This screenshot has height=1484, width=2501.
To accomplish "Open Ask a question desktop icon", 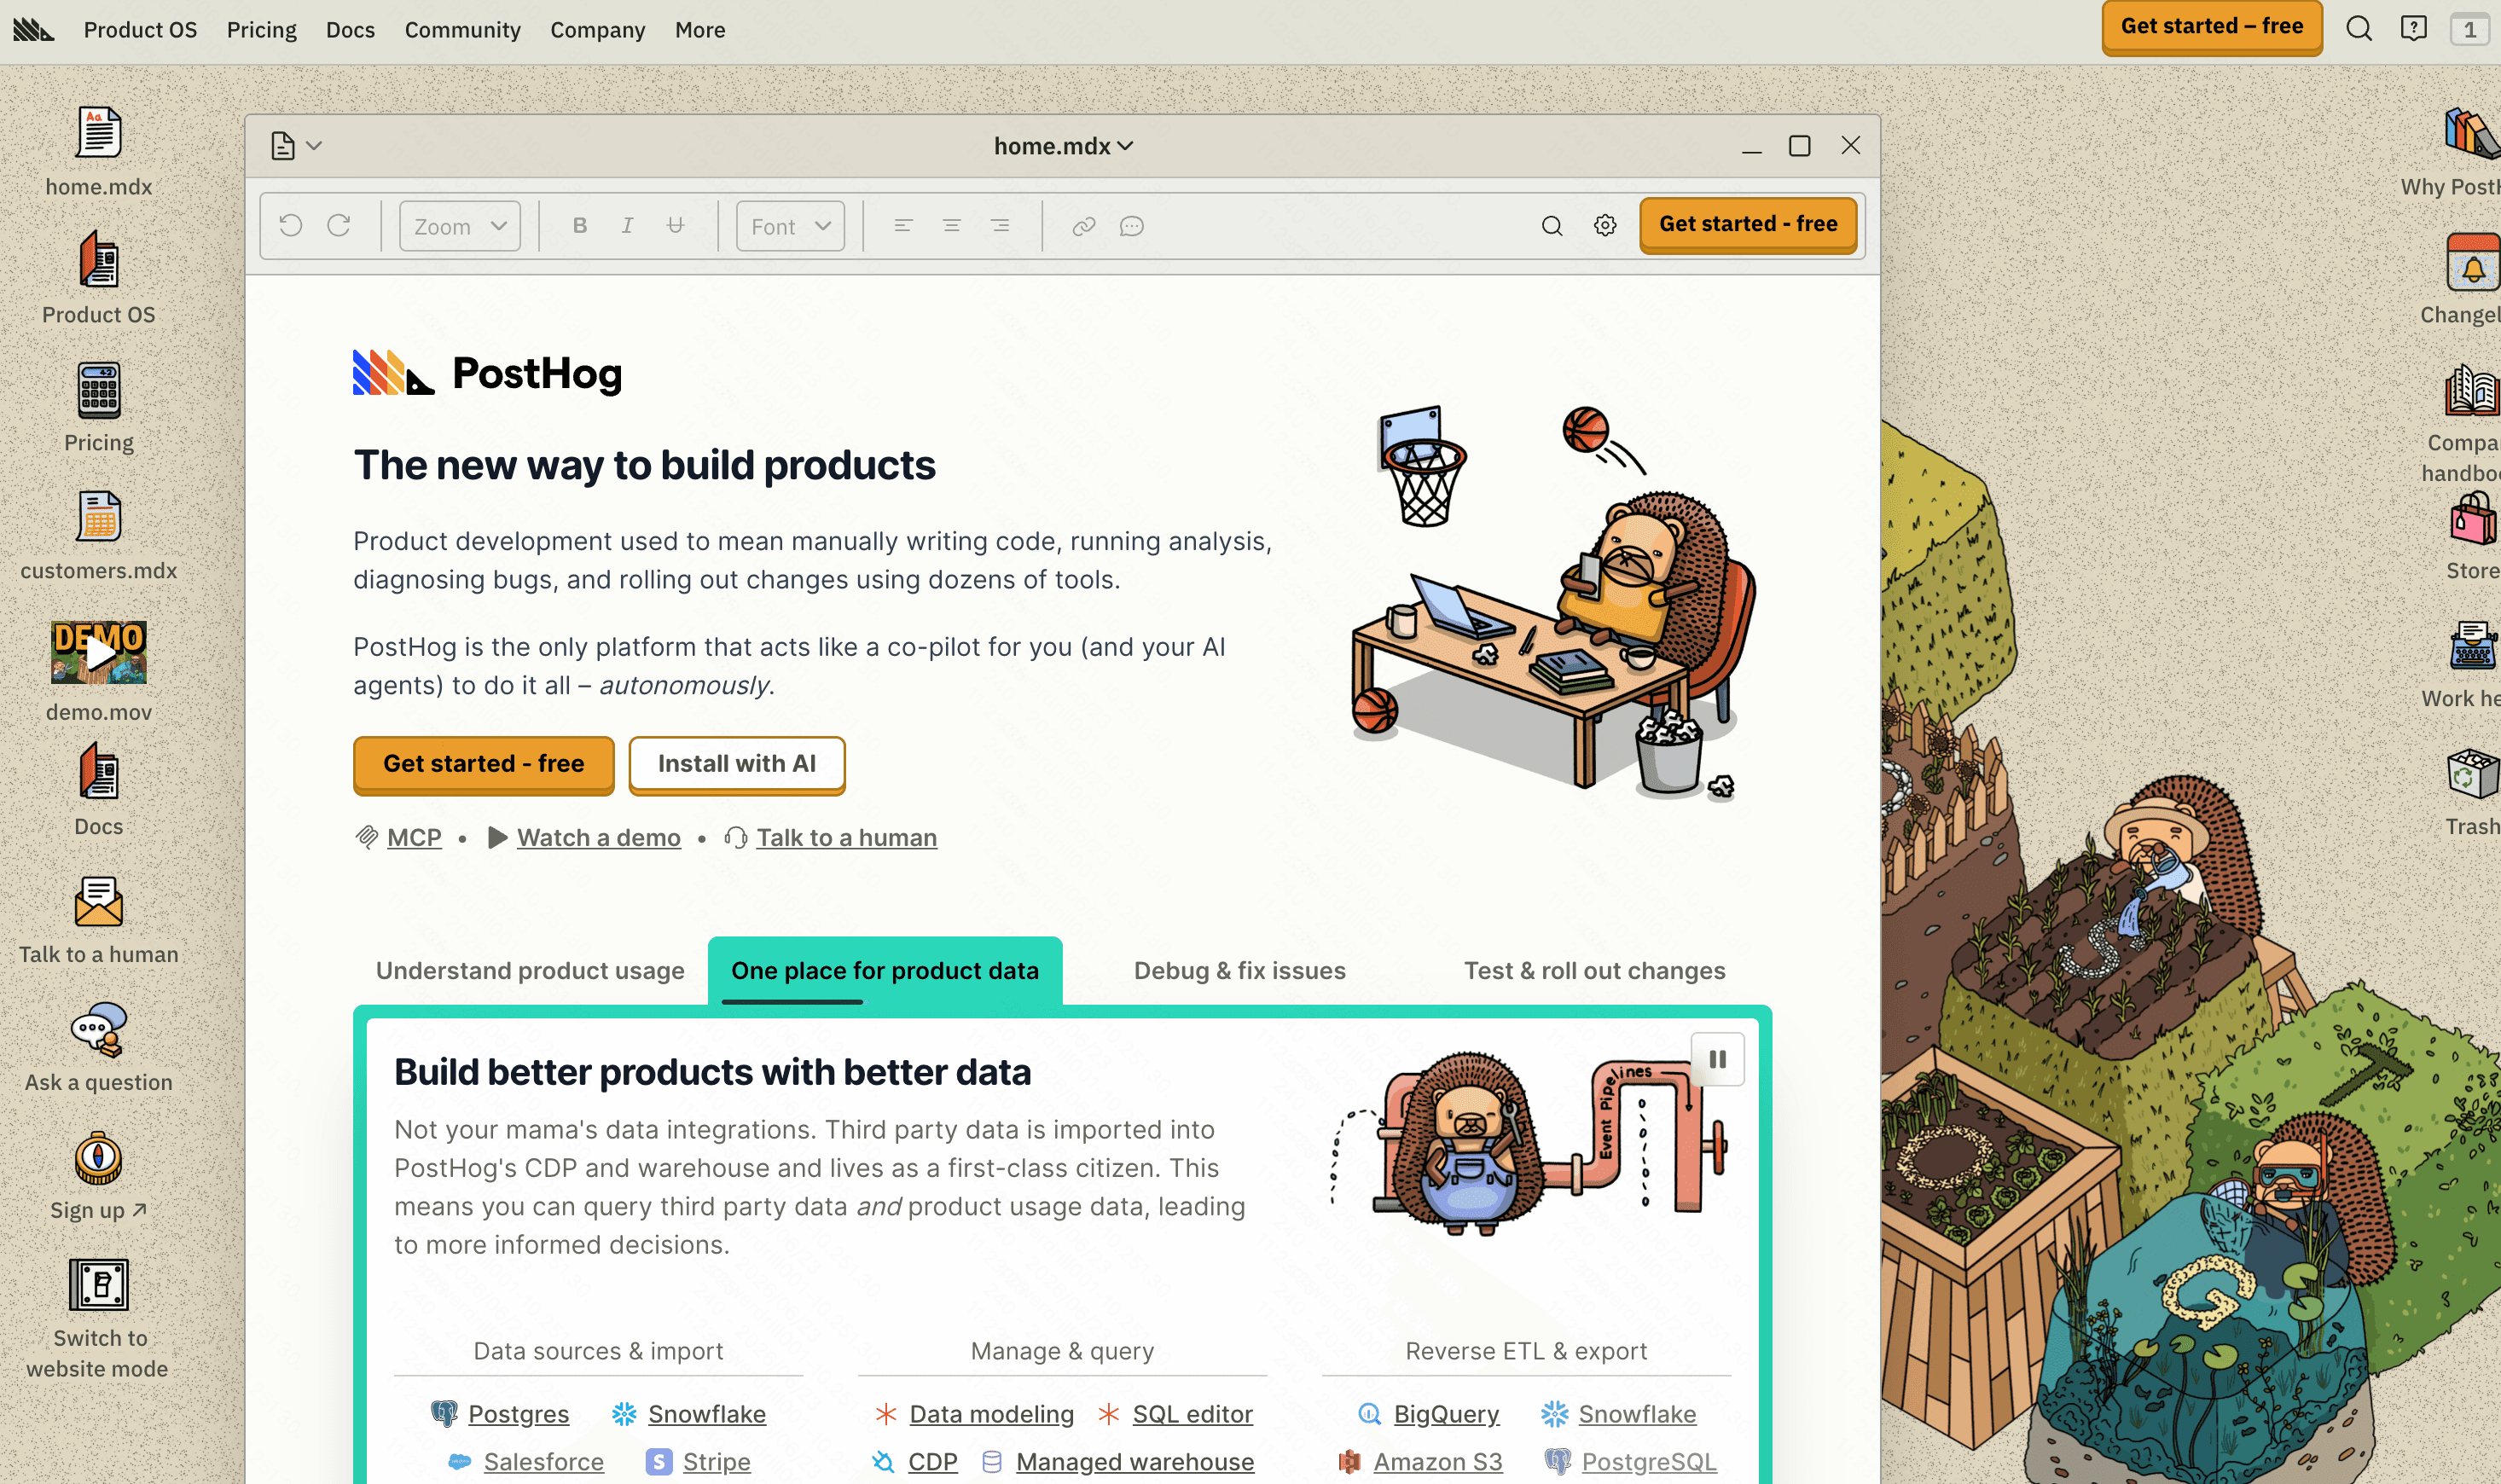I will click(98, 1029).
